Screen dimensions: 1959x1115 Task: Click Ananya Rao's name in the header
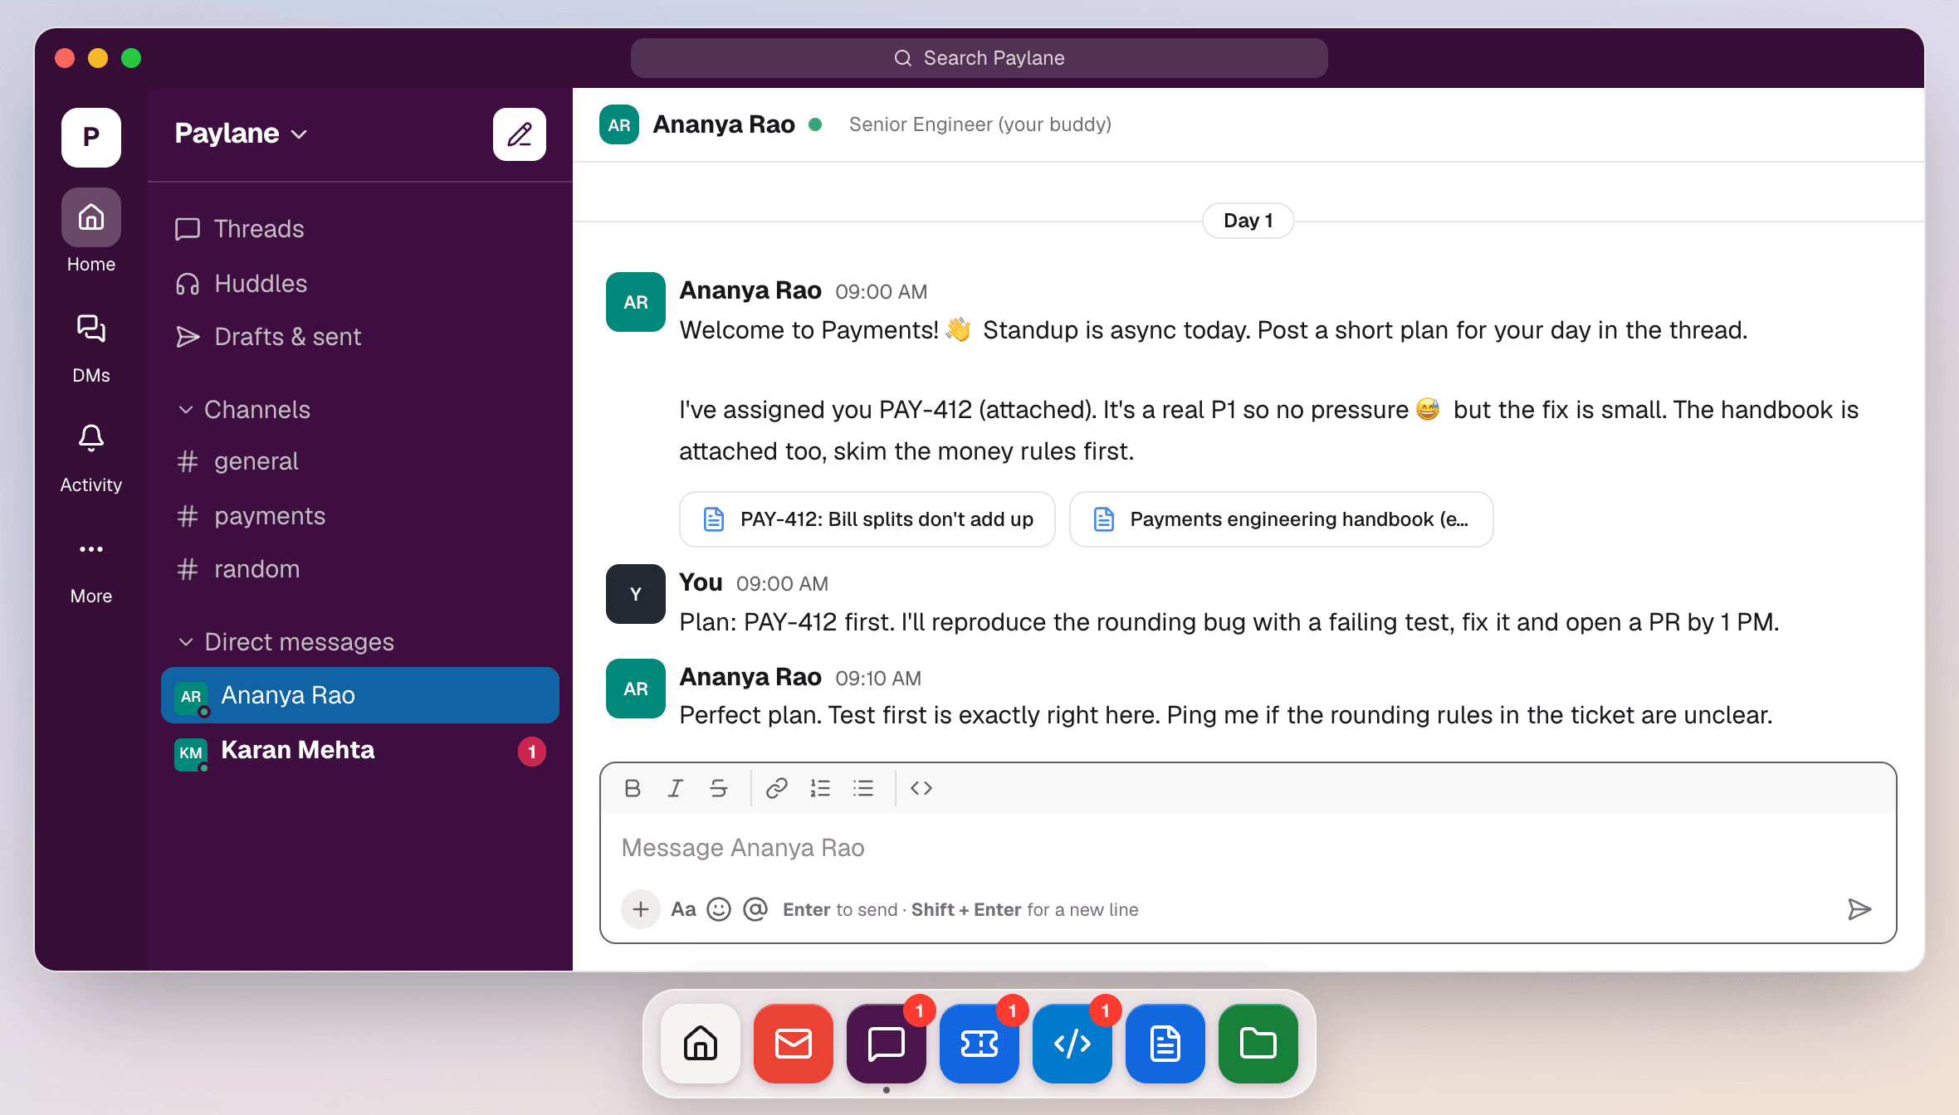click(724, 124)
